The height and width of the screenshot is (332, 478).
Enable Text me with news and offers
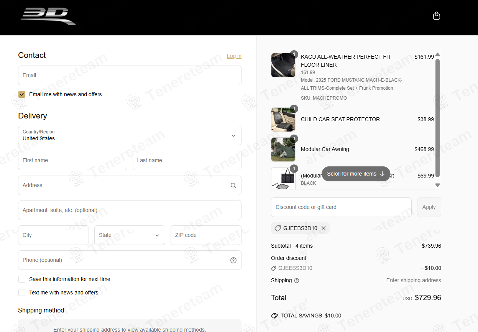(x=22, y=293)
